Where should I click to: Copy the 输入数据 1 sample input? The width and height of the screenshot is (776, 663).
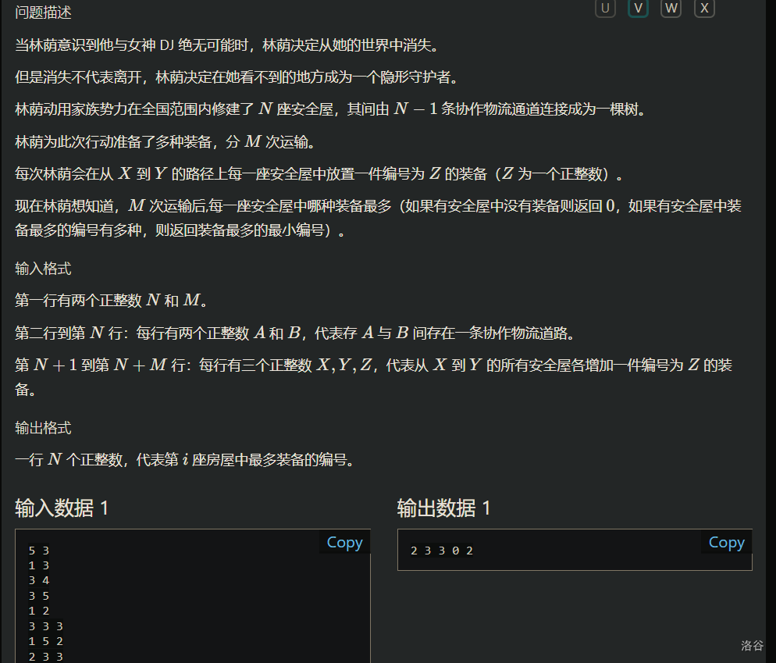[x=344, y=543]
